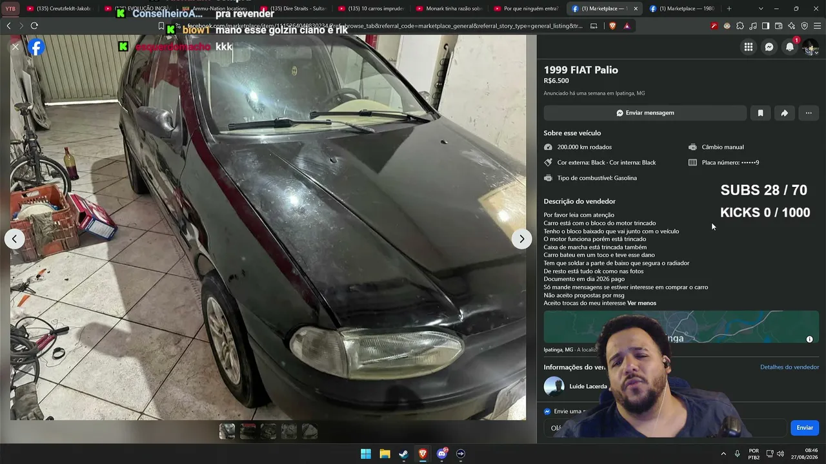The width and height of the screenshot is (826, 464).
Task: Save the listing with the bookmark icon
Action: click(x=760, y=113)
